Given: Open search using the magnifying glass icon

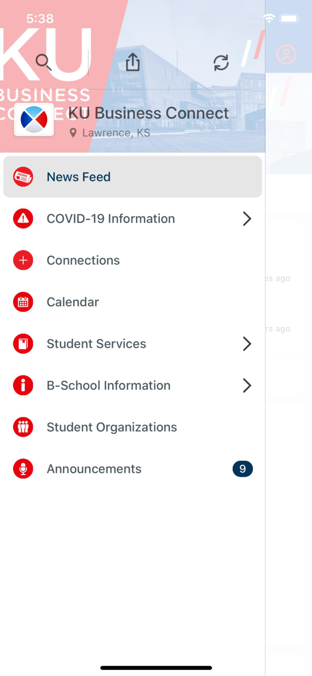Looking at the screenshot, I should click(x=44, y=63).
